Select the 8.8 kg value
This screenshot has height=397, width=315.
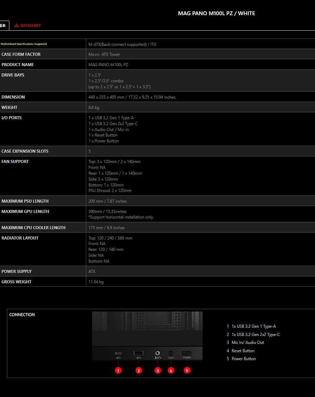[94, 108]
